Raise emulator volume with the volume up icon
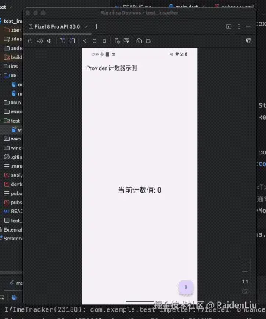This screenshot has width=266, height=319. [x=40, y=41]
